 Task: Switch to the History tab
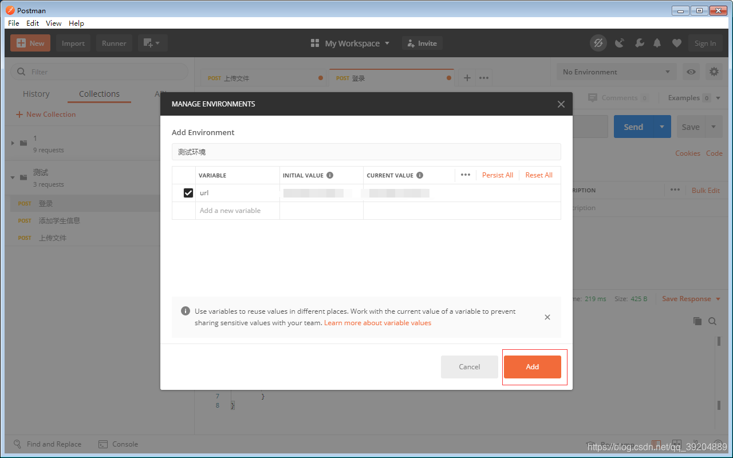[36, 94]
